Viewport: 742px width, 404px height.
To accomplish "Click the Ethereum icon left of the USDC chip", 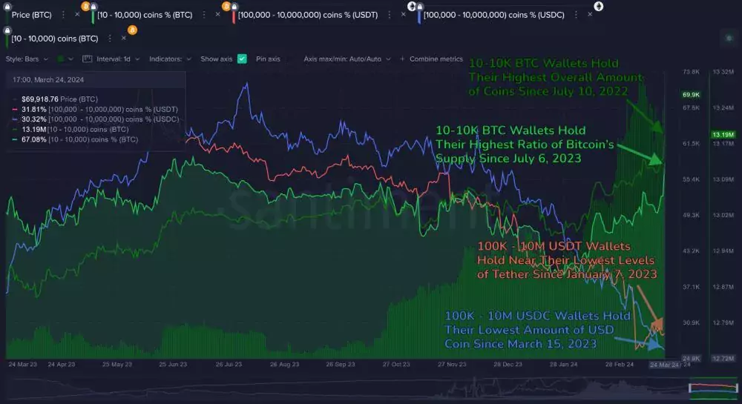I will [412, 6].
